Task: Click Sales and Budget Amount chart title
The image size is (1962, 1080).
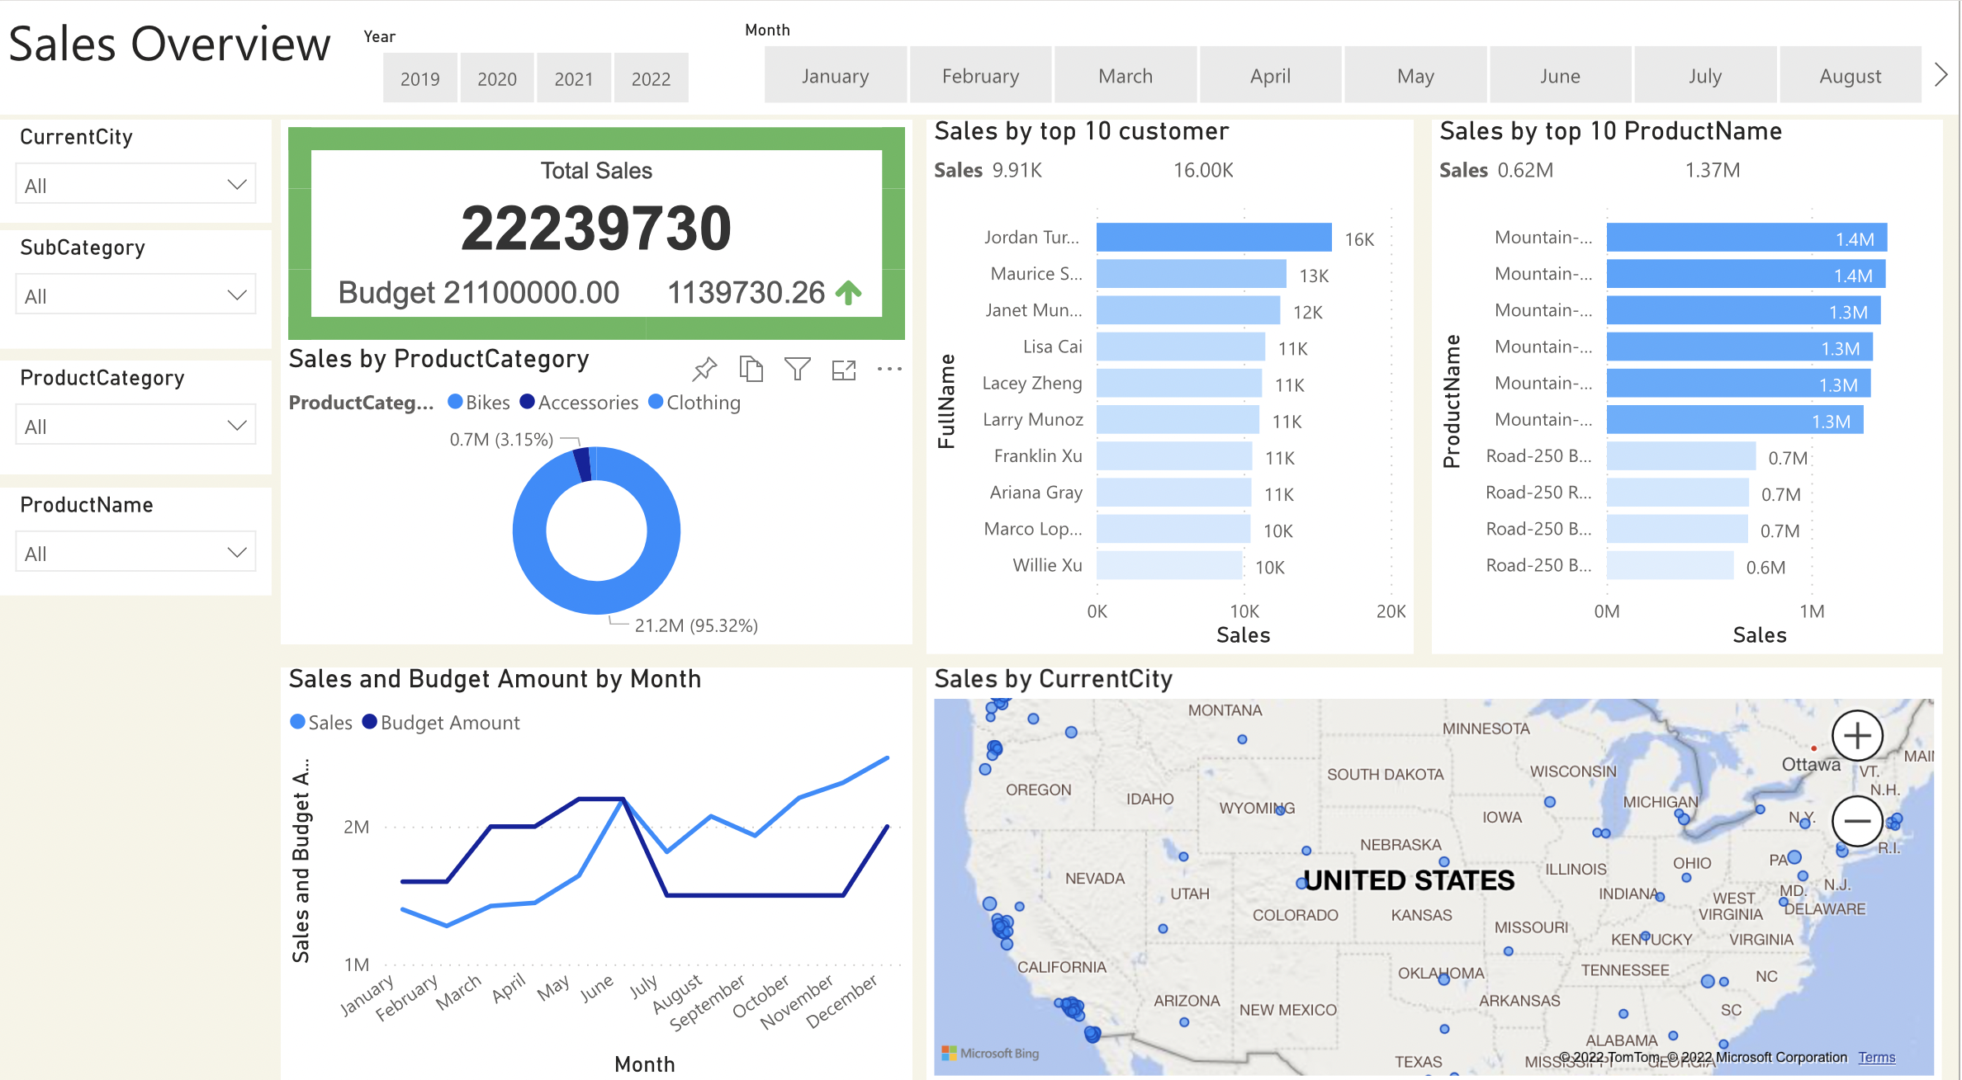Action: pos(495,678)
